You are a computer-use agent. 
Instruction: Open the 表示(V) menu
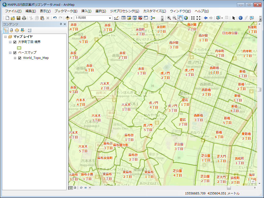point(45,11)
